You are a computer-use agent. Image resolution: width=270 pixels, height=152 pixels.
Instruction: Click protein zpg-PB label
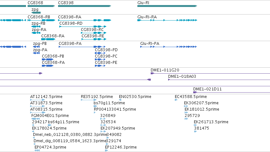tap(40, 44)
